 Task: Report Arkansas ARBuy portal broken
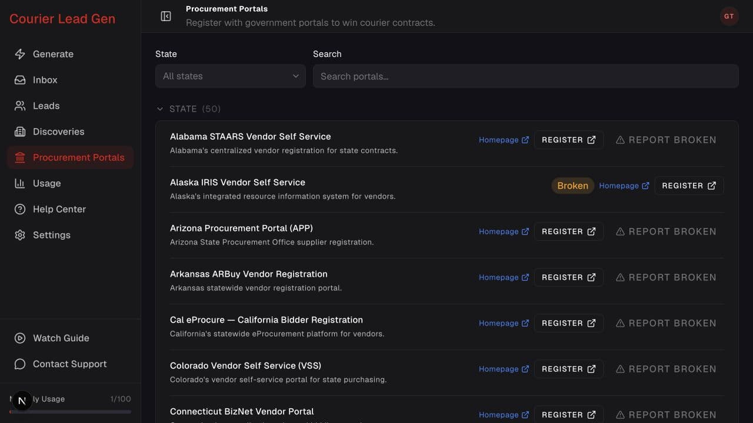(x=666, y=277)
